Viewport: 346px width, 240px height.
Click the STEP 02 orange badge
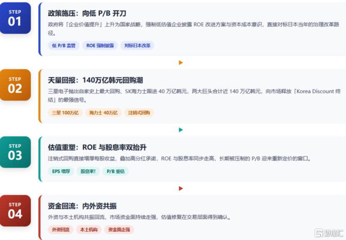point(15,85)
